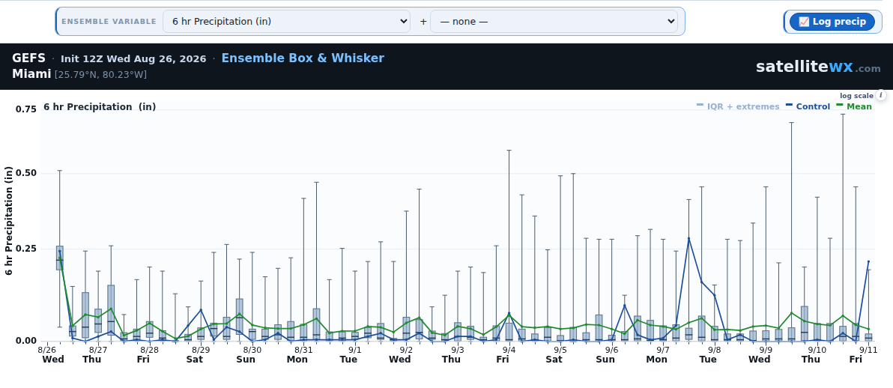Click the 0.75 y-axis value

(26, 109)
